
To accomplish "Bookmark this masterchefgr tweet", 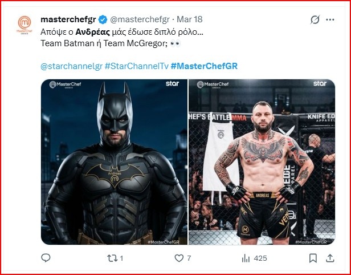I will (x=313, y=258).
